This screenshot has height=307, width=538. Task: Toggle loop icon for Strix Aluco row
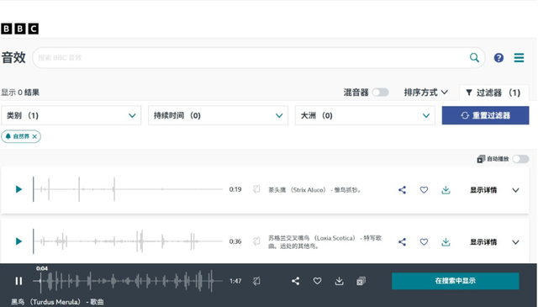(256, 189)
